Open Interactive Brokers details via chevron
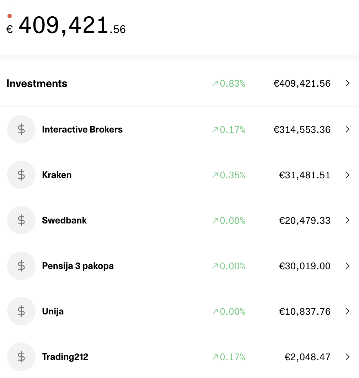Viewport: 359px width, 378px height. [x=347, y=129]
